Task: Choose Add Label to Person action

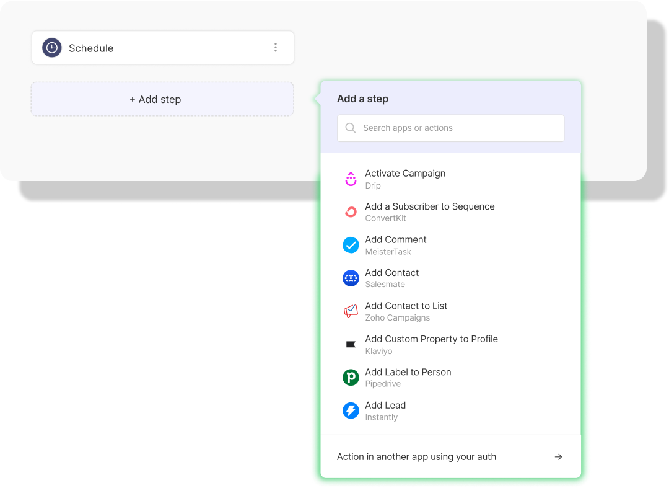Action: [x=408, y=372]
